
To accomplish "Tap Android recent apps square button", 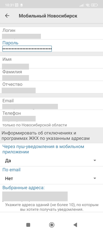I will coord(28,225).
